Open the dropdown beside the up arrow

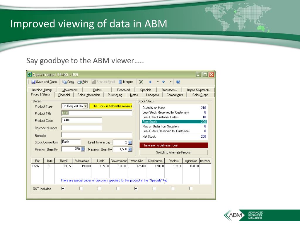(x=158, y=82)
